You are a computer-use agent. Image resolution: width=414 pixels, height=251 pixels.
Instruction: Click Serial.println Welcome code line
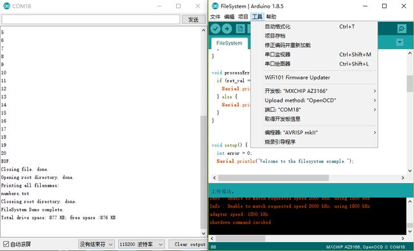coord(285,161)
